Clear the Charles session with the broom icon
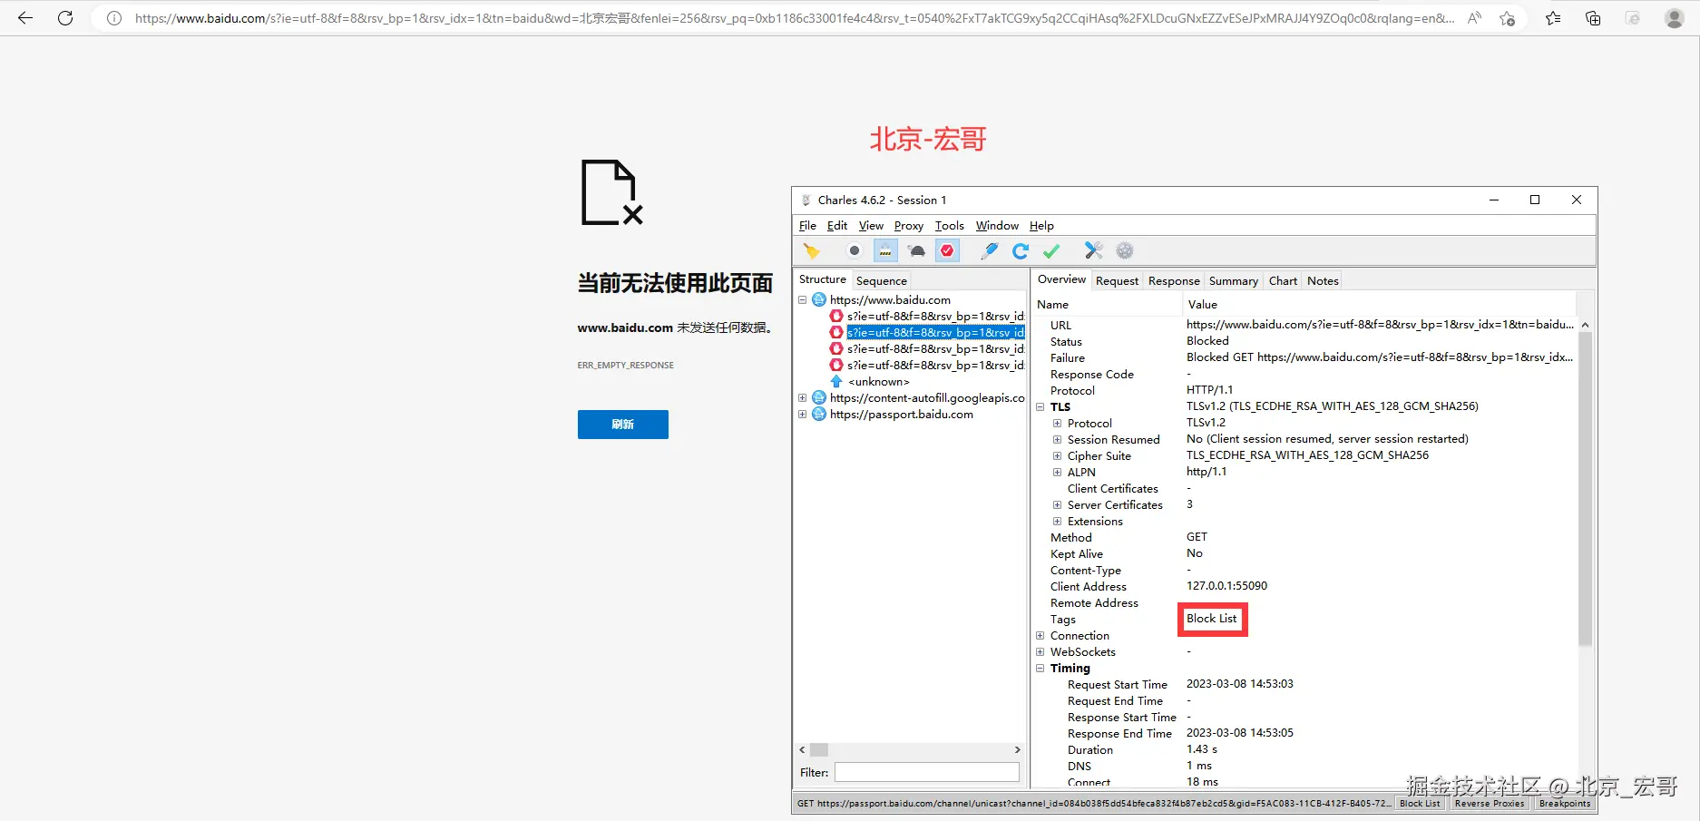This screenshot has width=1700, height=821. click(x=811, y=251)
